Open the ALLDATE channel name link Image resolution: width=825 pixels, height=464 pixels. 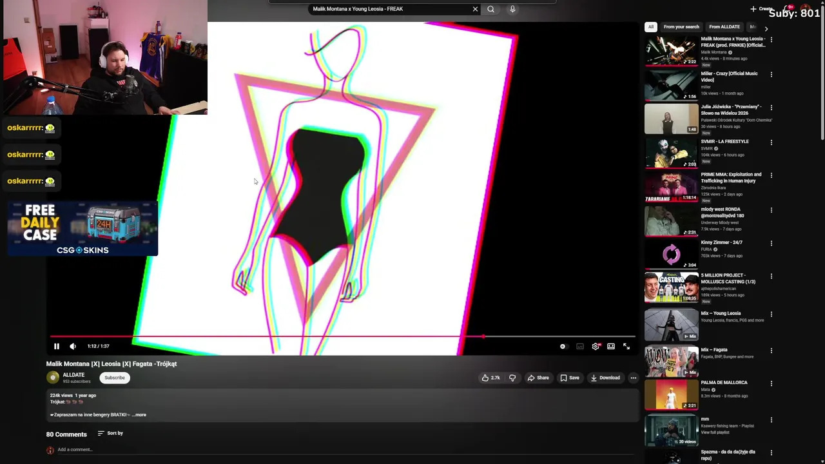tap(73, 375)
